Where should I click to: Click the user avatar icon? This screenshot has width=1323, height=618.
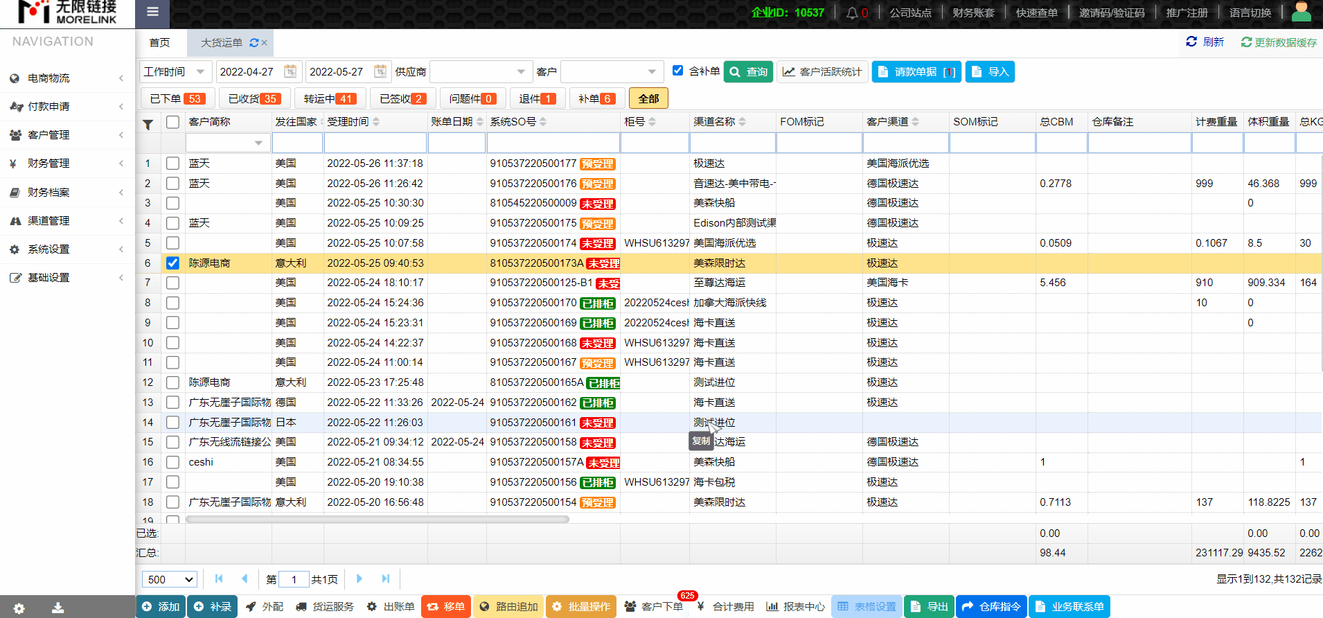click(x=1302, y=12)
